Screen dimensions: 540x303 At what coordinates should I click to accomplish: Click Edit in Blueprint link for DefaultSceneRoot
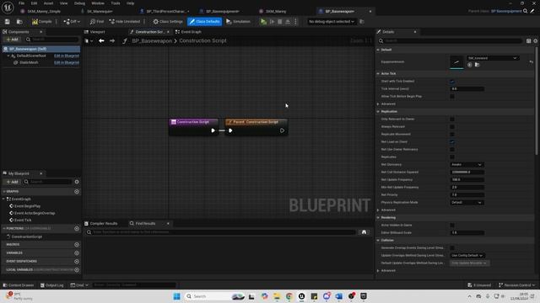pos(67,56)
